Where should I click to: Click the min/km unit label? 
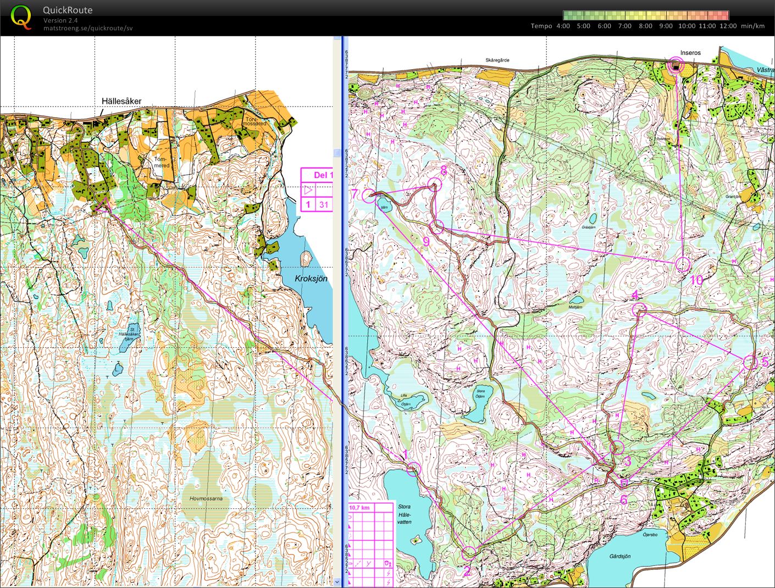point(752,26)
